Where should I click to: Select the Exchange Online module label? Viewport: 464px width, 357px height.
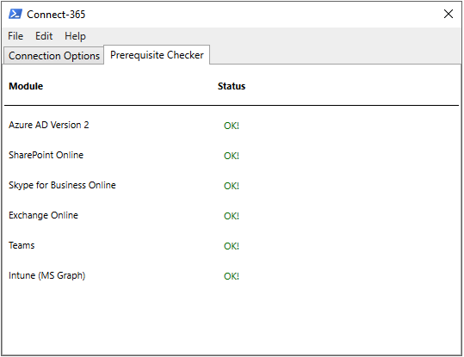[44, 215]
